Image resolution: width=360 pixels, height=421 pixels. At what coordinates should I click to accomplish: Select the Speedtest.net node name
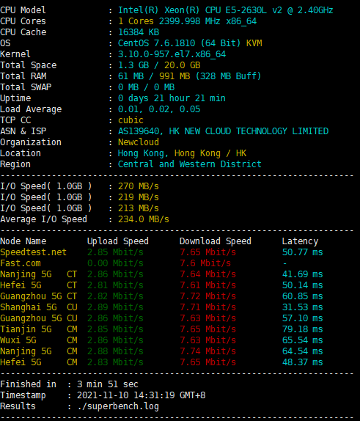[x=33, y=252]
